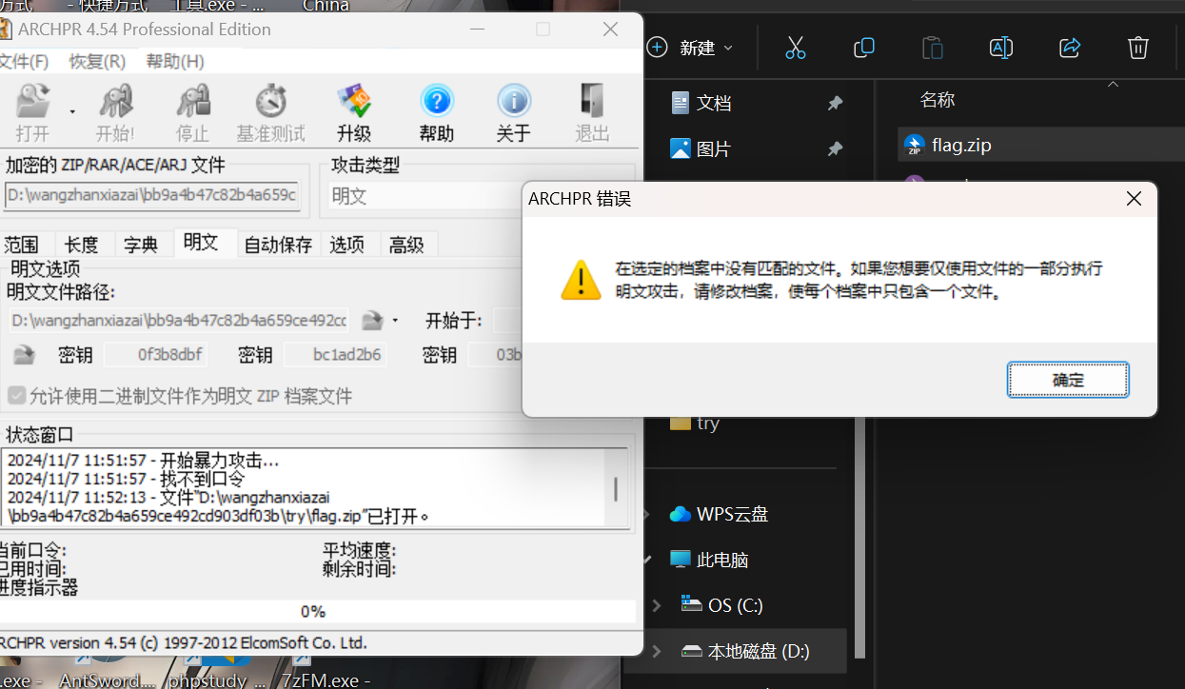Viewport: 1185px width, 689px height.
Task: Click the Explorer navigation pane scrollbar
Action: coord(860,538)
